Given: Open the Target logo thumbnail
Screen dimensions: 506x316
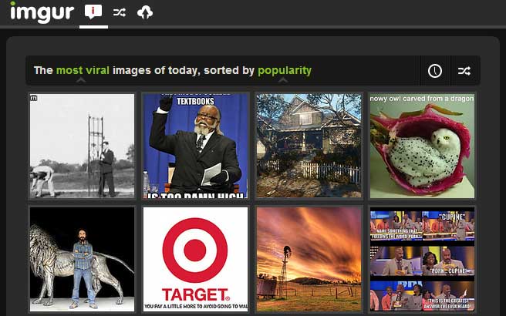Looking at the screenshot, I should 196,259.
